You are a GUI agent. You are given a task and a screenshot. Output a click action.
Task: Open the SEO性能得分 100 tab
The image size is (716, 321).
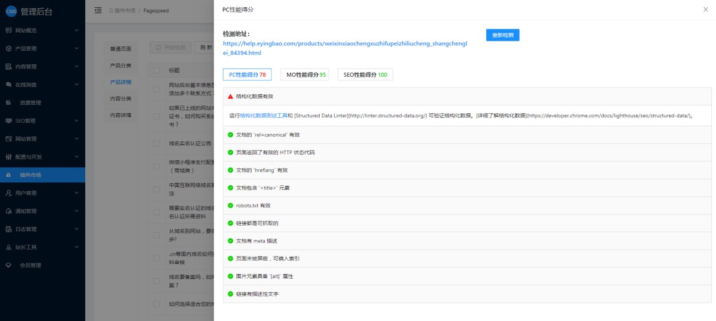[365, 75]
